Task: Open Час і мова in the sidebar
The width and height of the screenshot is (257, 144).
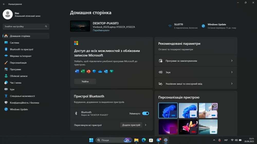Action: [x=26, y=83]
